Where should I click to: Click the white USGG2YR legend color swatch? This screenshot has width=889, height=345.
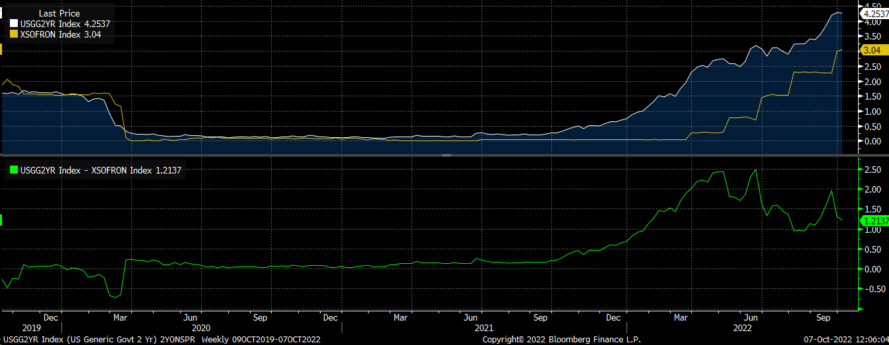pyautogui.click(x=15, y=24)
